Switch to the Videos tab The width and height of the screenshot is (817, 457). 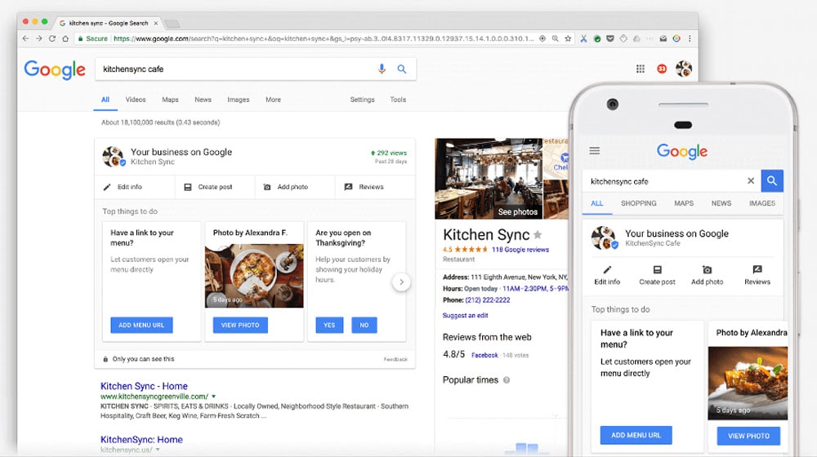pyautogui.click(x=136, y=100)
